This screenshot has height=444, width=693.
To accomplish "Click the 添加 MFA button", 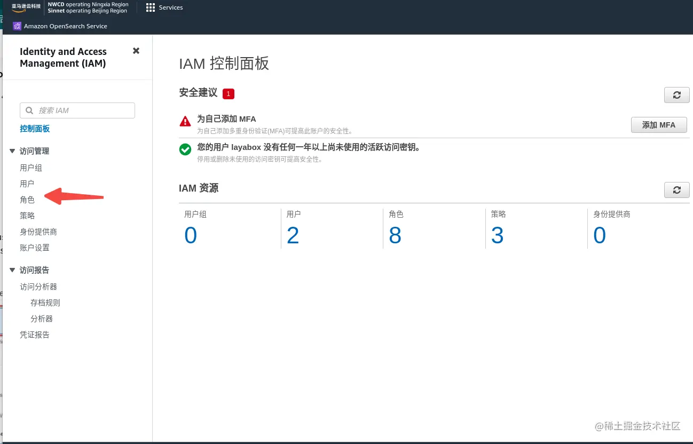I will (x=659, y=125).
